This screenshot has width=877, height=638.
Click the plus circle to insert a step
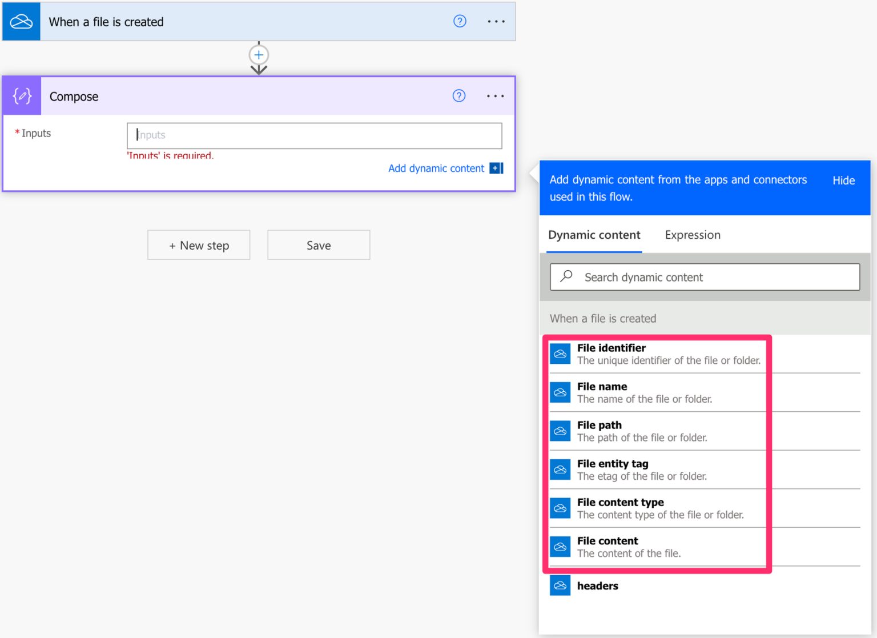pos(259,55)
